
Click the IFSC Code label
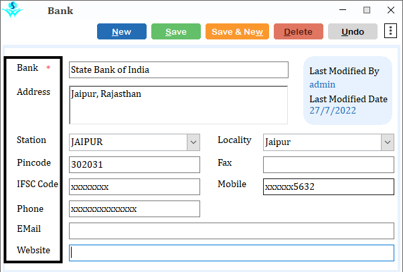pos(37,184)
